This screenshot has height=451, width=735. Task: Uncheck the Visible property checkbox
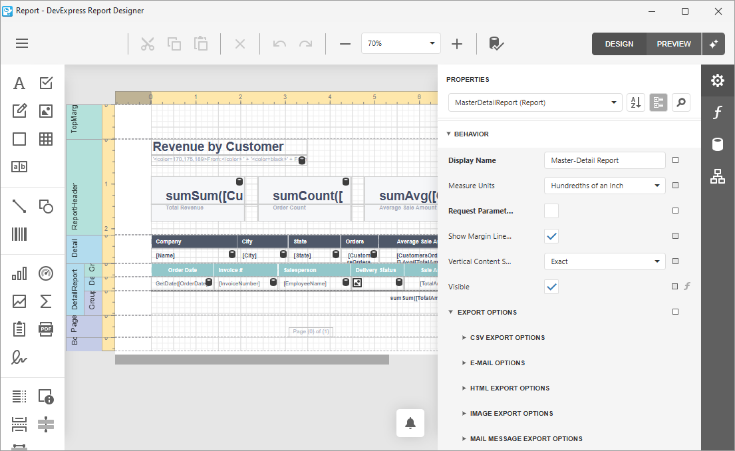(551, 287)
